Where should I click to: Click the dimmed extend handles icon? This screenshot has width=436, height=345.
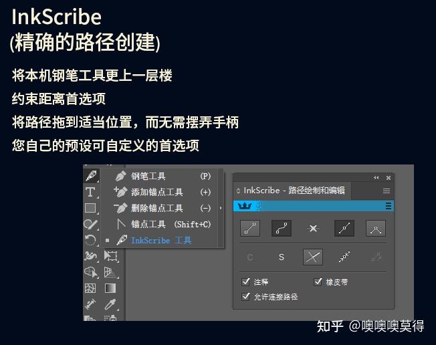click(x=376, y=257)
